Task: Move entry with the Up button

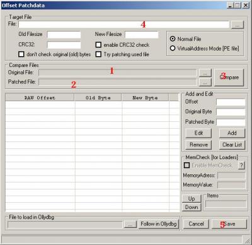Action: click(192, 199)
